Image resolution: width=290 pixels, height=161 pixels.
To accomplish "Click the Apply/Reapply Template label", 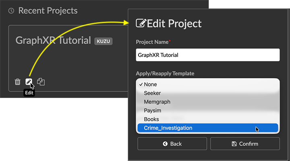I will [x=165, y=73].
